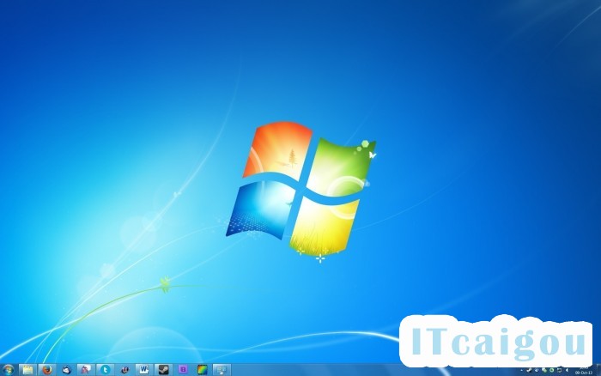Open the Windows Start menu orb
Viewport: 601px width, 376px height.
(x=7, y=370)
